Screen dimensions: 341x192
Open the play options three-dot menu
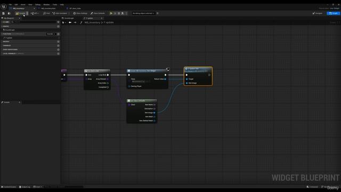click(x=126, y=13)
